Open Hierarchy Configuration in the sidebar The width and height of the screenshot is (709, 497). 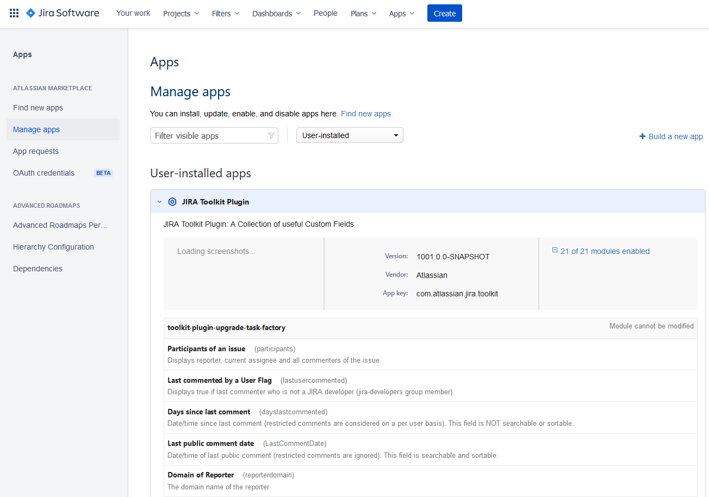tap(63, 247)
